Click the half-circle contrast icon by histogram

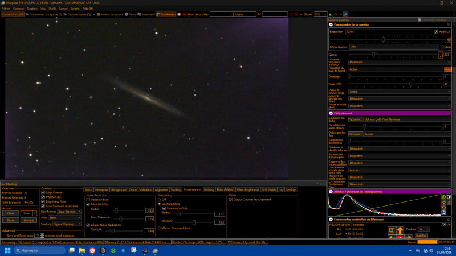click(449, 197)
